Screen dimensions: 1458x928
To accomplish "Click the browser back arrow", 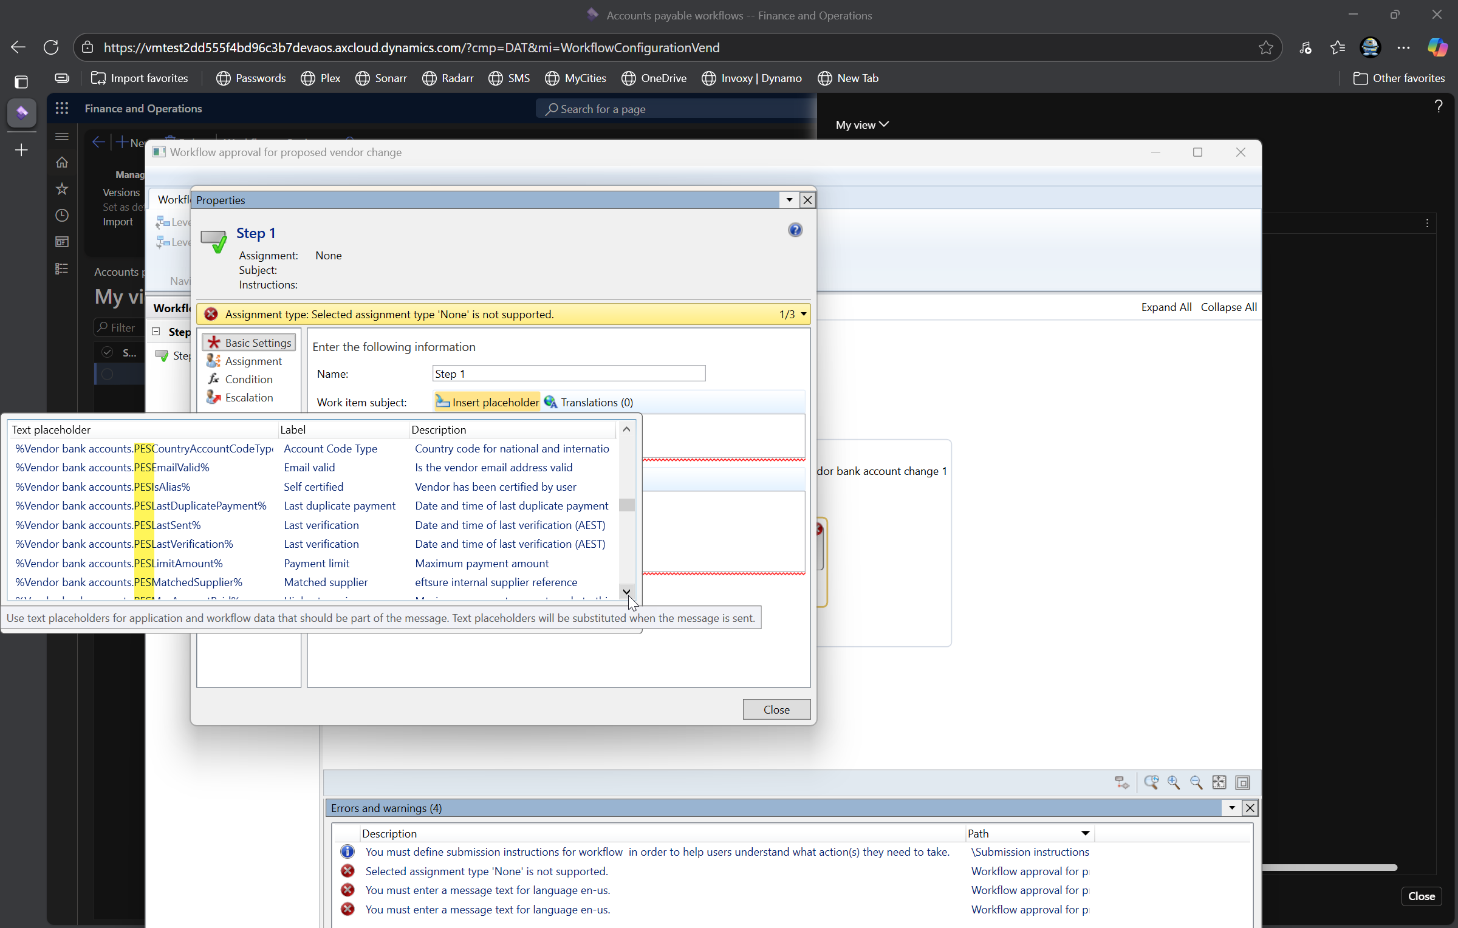I will 18,47.
